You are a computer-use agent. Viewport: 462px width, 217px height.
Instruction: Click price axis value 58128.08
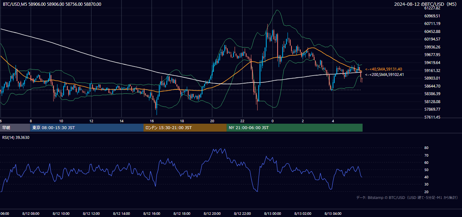432,102
